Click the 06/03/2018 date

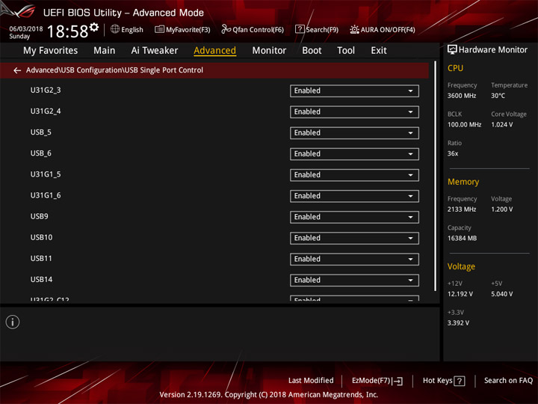[x=26, y=28]
